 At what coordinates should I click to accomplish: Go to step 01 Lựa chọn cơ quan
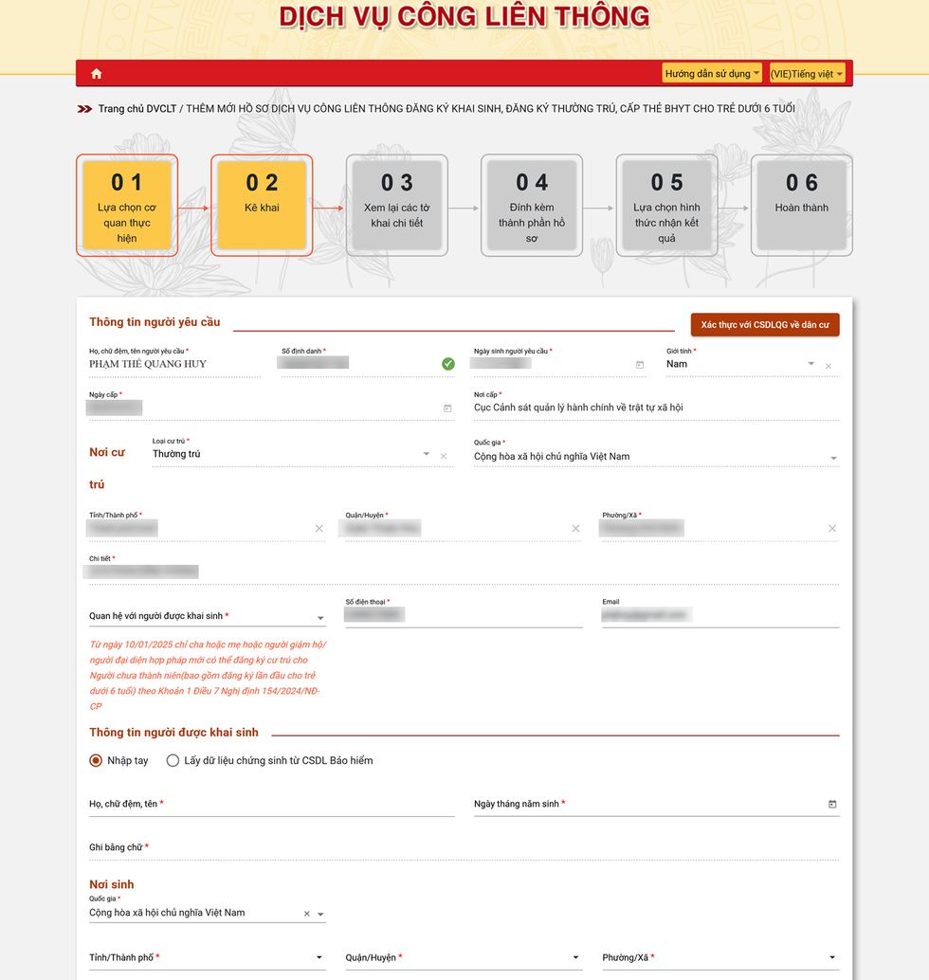pyautogui.click(x=127, y=206)
